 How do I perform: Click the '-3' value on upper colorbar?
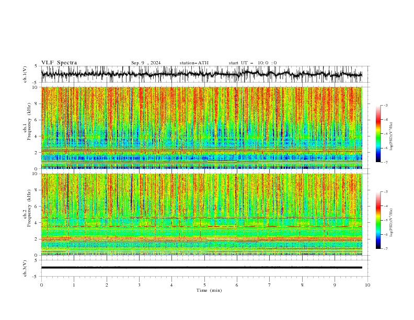tap(385, 105)
